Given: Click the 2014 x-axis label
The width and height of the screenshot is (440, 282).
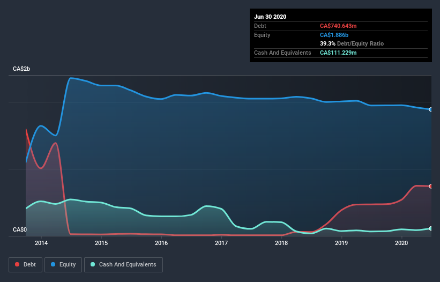Looking at the screenshot, I should pyautogui.click(x=41, y=243).
